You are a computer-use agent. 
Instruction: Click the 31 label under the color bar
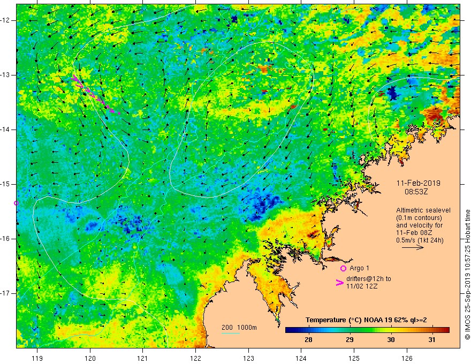tap(431, 340)
